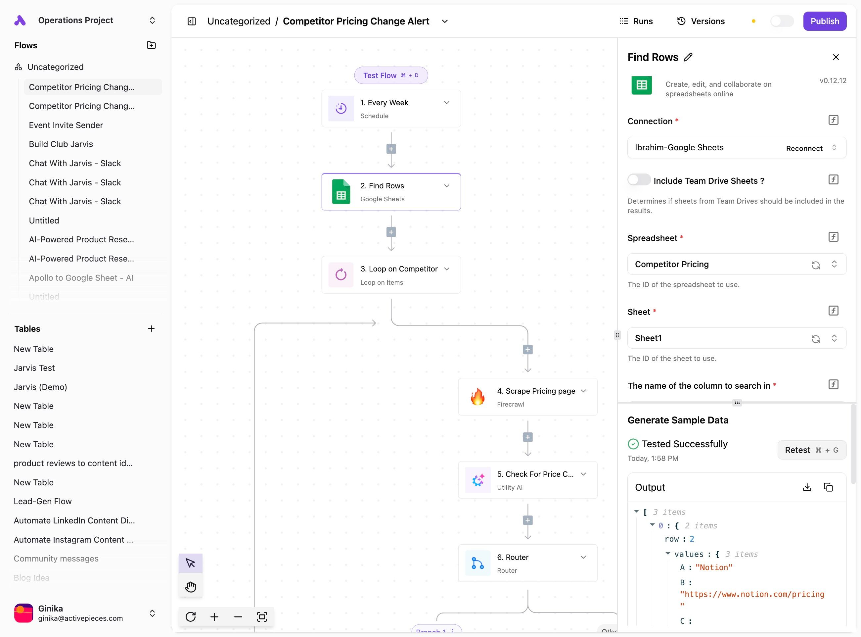Download the sample output data
The width and height of the screenshot is (861, 637).
[x=807, y=487]
